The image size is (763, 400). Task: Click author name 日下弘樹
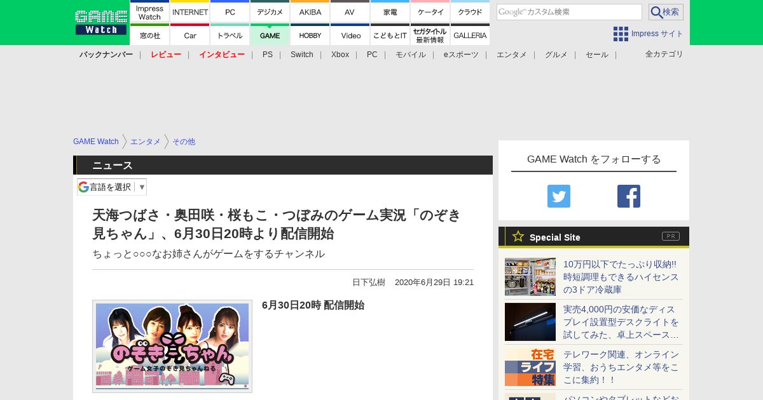point(369,283)
